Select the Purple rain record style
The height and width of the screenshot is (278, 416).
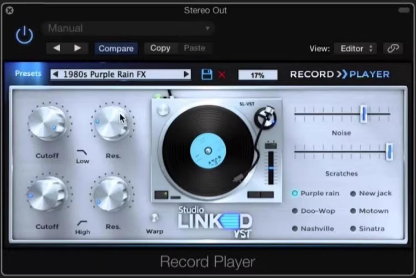click(295, 193)
